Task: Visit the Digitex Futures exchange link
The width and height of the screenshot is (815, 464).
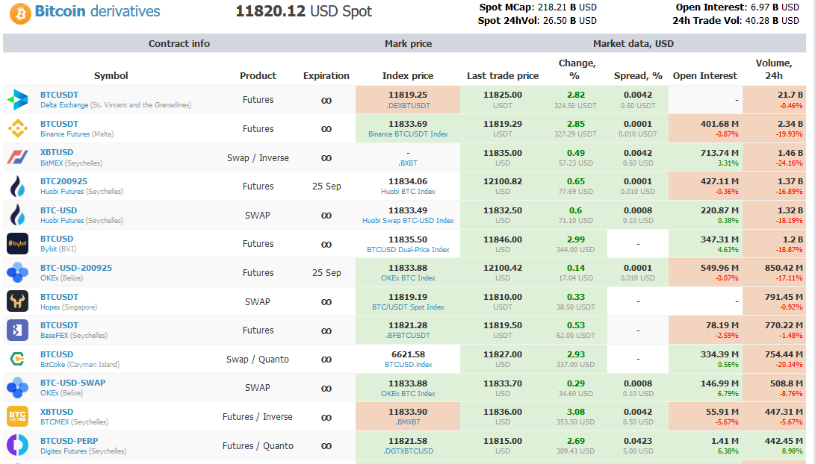Action: point(63,451)
